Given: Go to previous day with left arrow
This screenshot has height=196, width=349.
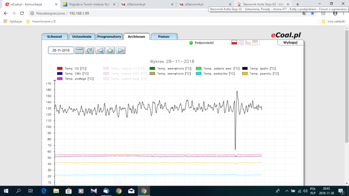Looking at the screenshot, I should [x=100, y=50].
